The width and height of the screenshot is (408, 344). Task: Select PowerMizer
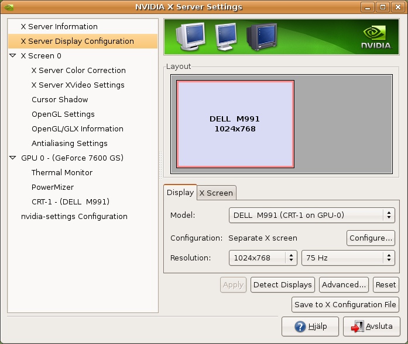[x=83, y=187]
